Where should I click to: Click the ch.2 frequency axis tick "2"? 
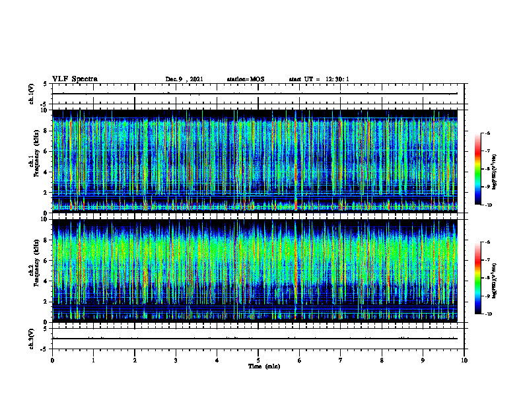[46, 302]
